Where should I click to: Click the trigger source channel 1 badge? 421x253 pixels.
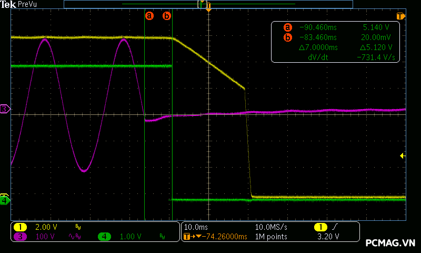point(319,227)
